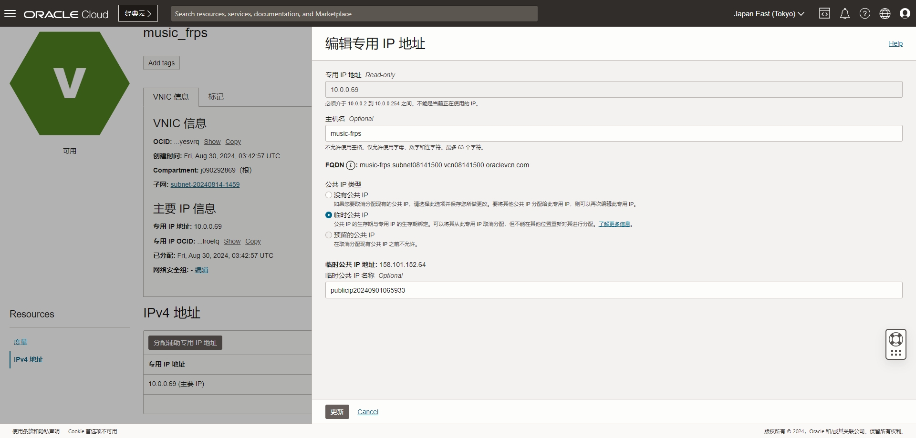The height and width of the screenshot is (438, 916).
Task: Open Cloud Shell developer tools icon
Action: [x=824, y=13]
